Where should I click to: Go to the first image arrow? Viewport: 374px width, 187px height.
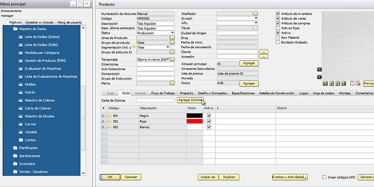pos(326,83)
